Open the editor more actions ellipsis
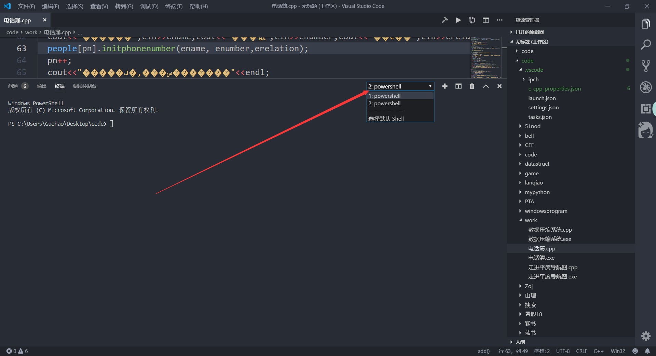The height and width of the screenshot is (356, 656). [500, 20]
